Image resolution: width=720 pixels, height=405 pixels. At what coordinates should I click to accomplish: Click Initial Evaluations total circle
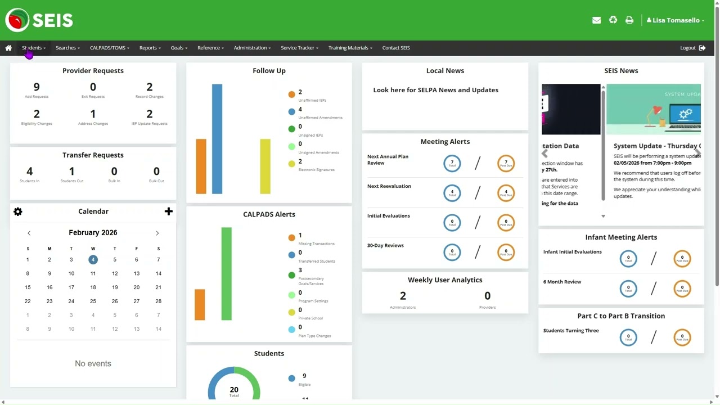(452, 222)
